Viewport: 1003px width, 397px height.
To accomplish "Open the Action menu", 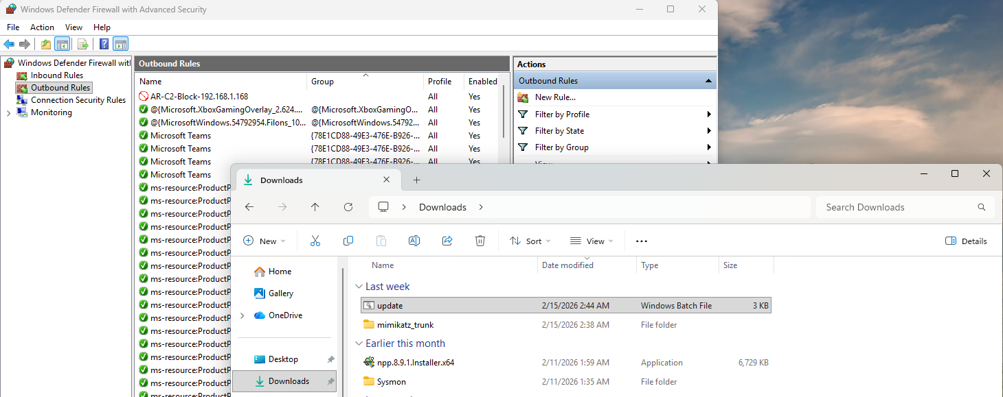I will [42, 27].
